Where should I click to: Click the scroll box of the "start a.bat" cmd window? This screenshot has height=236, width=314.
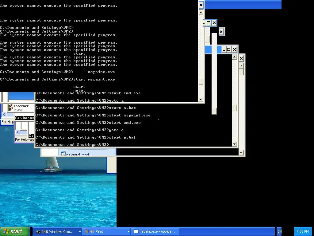coord(235,108)
